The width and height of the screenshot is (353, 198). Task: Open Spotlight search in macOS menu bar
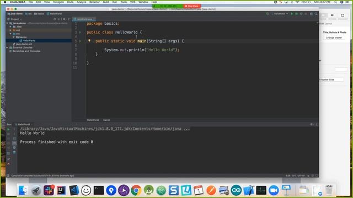pyautogui.click(x=335, y=2)
